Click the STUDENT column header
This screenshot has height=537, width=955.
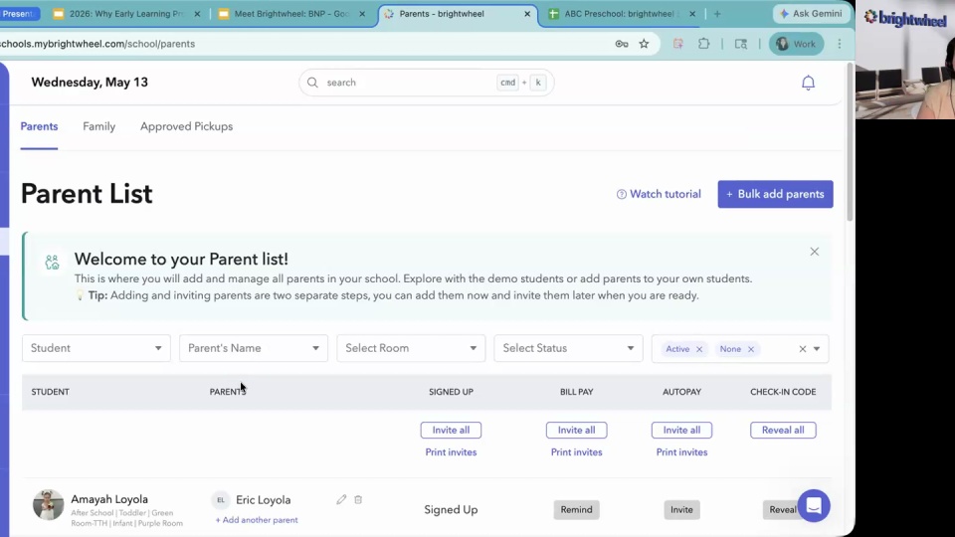coord(50,392)
